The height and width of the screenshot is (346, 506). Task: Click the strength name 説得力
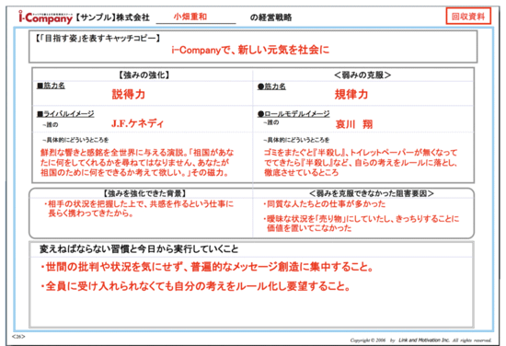click(129, 94)
